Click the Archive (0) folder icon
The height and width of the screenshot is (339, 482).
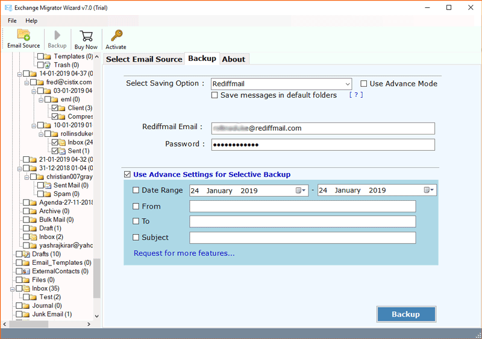pos(34,211)
